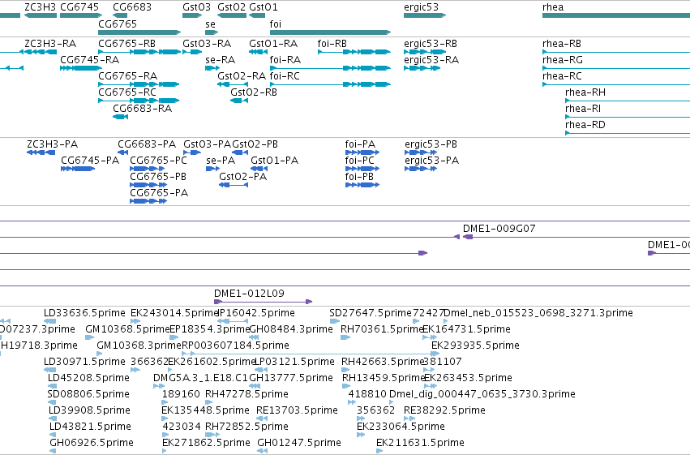The width and height of the screenshot is (690, 455).
Task: Click protein foi-PB label
Action: 359,177
